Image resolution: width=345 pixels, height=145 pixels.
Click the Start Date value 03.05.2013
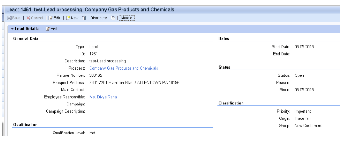pos(304,47)
